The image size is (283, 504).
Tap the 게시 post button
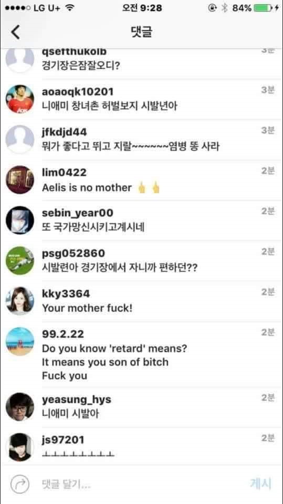(x=261, y=484)
